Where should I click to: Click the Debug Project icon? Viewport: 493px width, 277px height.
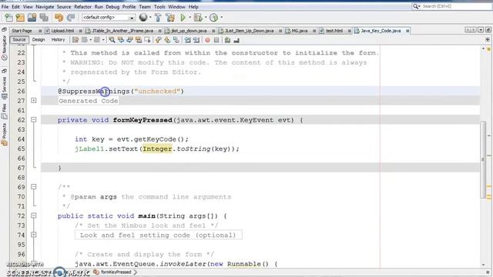pos(198,18)
